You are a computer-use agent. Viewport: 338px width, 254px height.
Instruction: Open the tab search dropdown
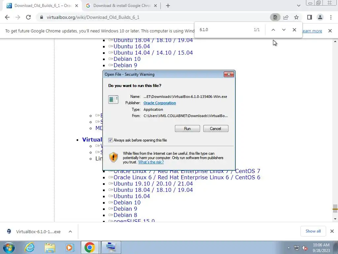pyautogui.click(x=298, y=6)
